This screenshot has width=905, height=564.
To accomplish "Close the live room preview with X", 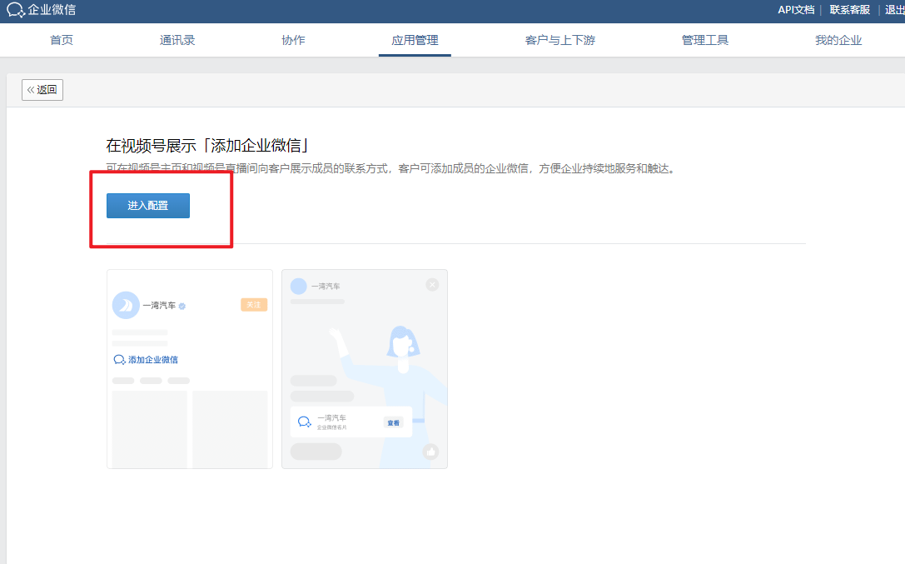I will pyautogui.click(x=432, y=285).
